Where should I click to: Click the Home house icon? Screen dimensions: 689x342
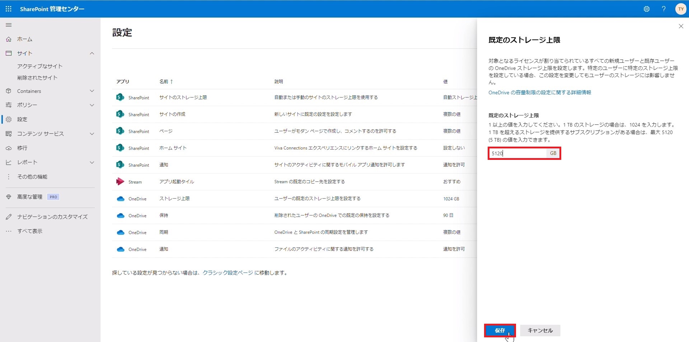[9, 39]
